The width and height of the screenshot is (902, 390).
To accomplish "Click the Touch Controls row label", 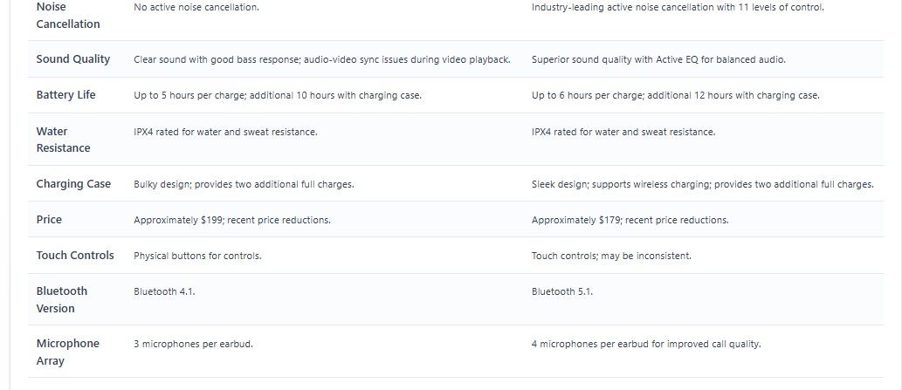I will 75,256.
